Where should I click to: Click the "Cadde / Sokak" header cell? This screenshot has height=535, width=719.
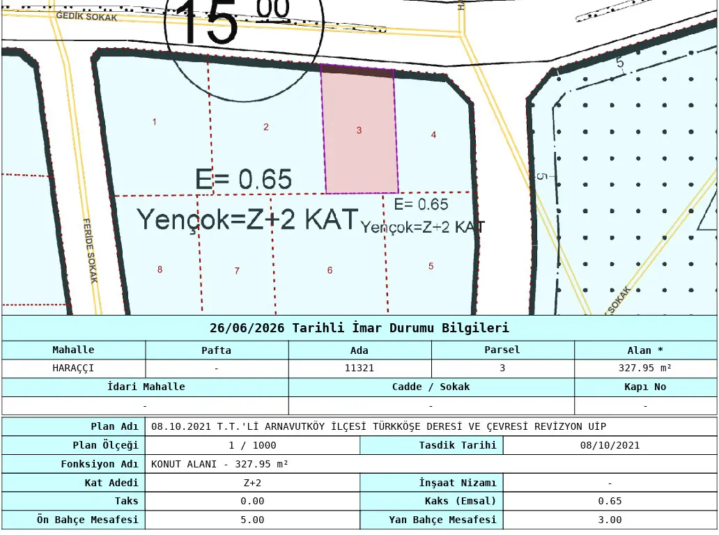pyautogui.click(x=431, y=387)
